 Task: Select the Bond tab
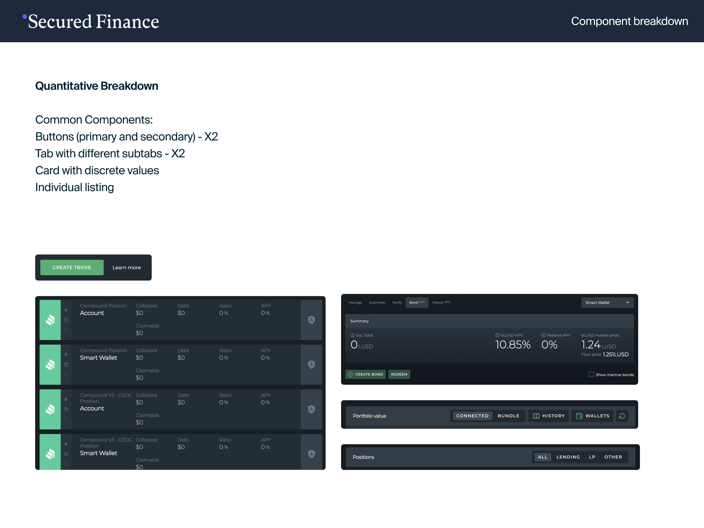coord(417,303)
